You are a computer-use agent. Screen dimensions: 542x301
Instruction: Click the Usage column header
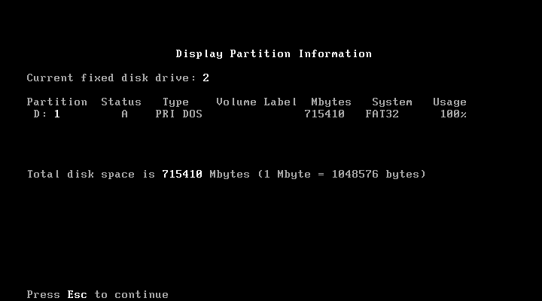tap(449, 102)
